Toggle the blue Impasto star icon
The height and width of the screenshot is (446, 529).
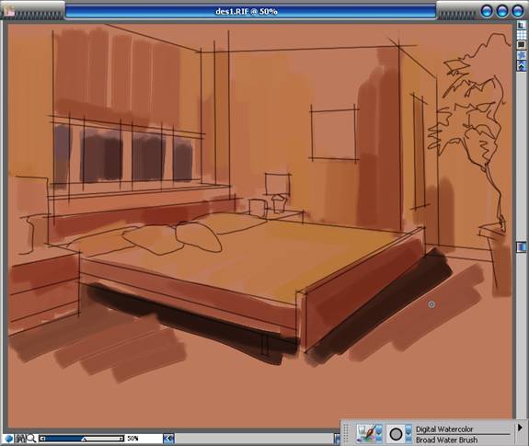522,54
